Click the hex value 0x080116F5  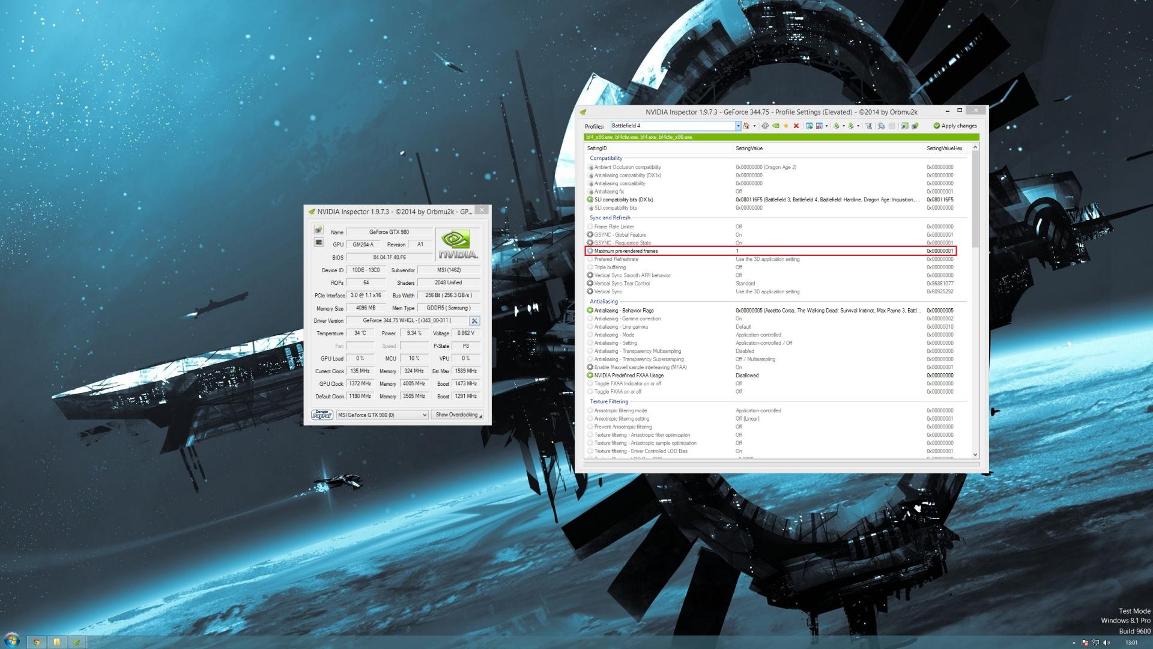pos(940,200)
